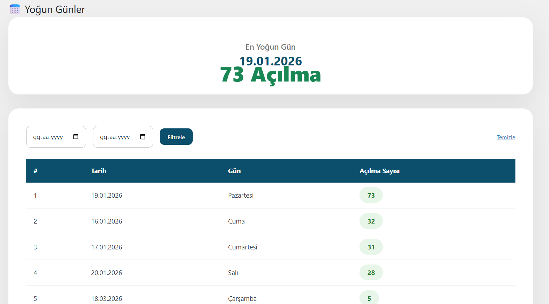
Task: Click the 31 count badge
Action: pos(371,247)
